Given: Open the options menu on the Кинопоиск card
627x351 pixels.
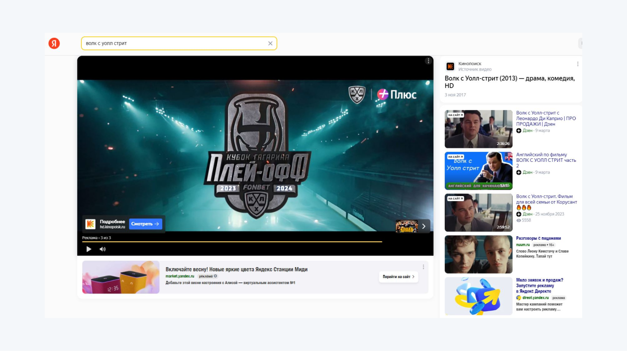Looking at the screenshot, I should [578, 64].
